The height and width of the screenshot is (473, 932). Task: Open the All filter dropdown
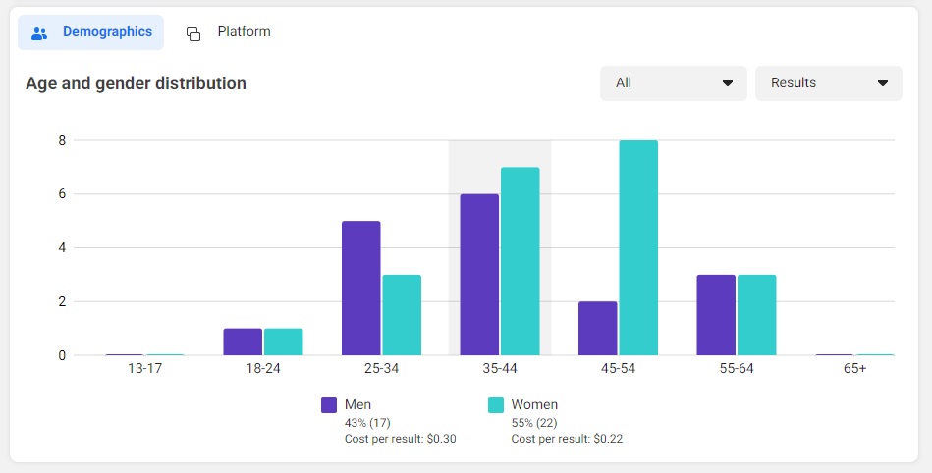673,83
